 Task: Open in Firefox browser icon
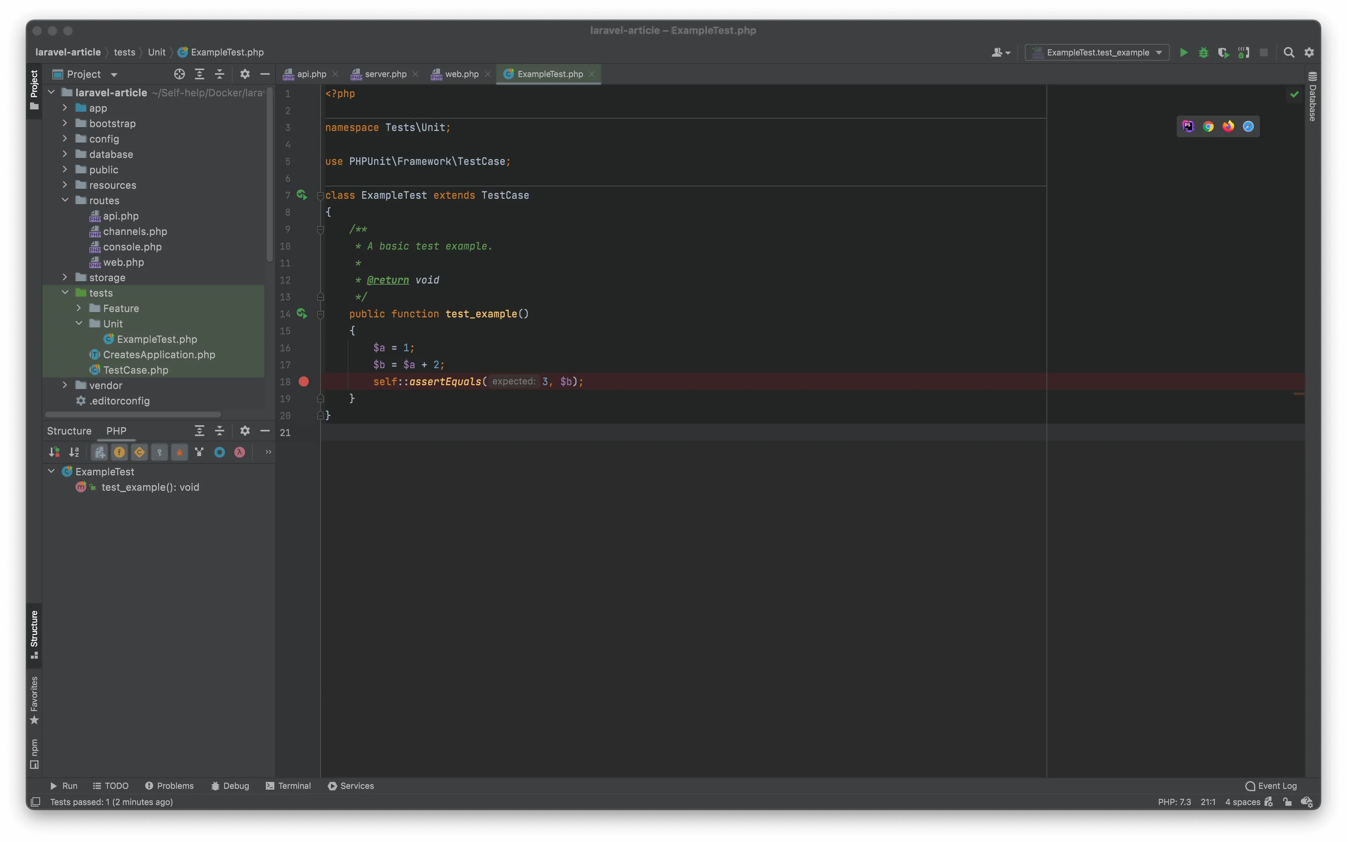tap(1228, 126)
